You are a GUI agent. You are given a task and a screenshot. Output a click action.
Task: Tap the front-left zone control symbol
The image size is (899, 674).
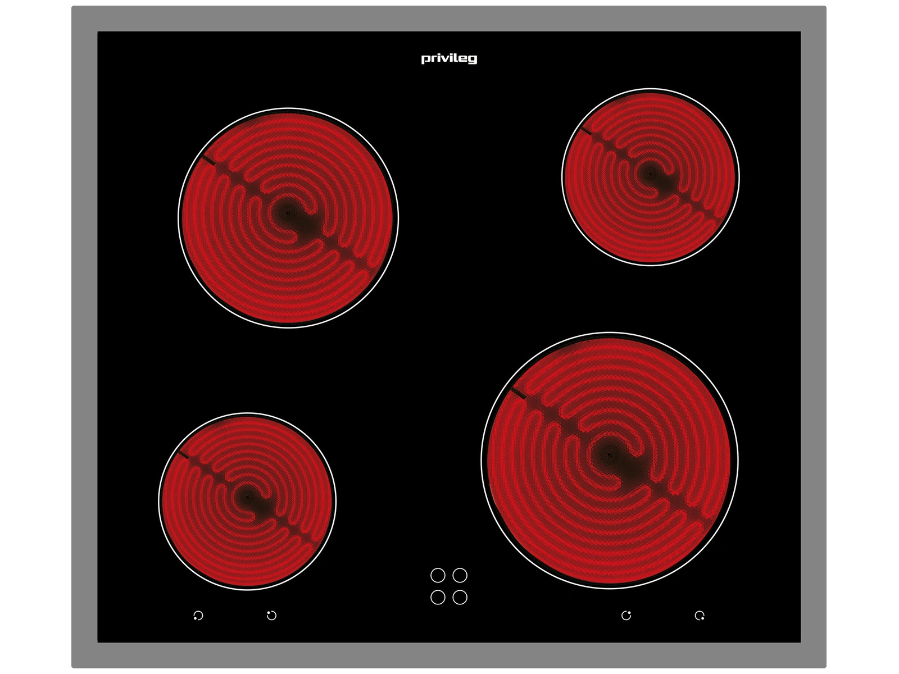point(198,616)
